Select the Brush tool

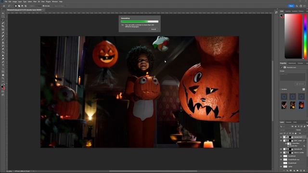click(3, 39)
